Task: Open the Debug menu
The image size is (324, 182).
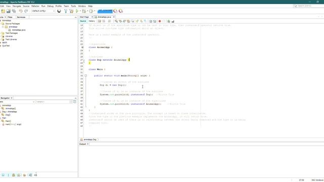Action: click(50, 6)
